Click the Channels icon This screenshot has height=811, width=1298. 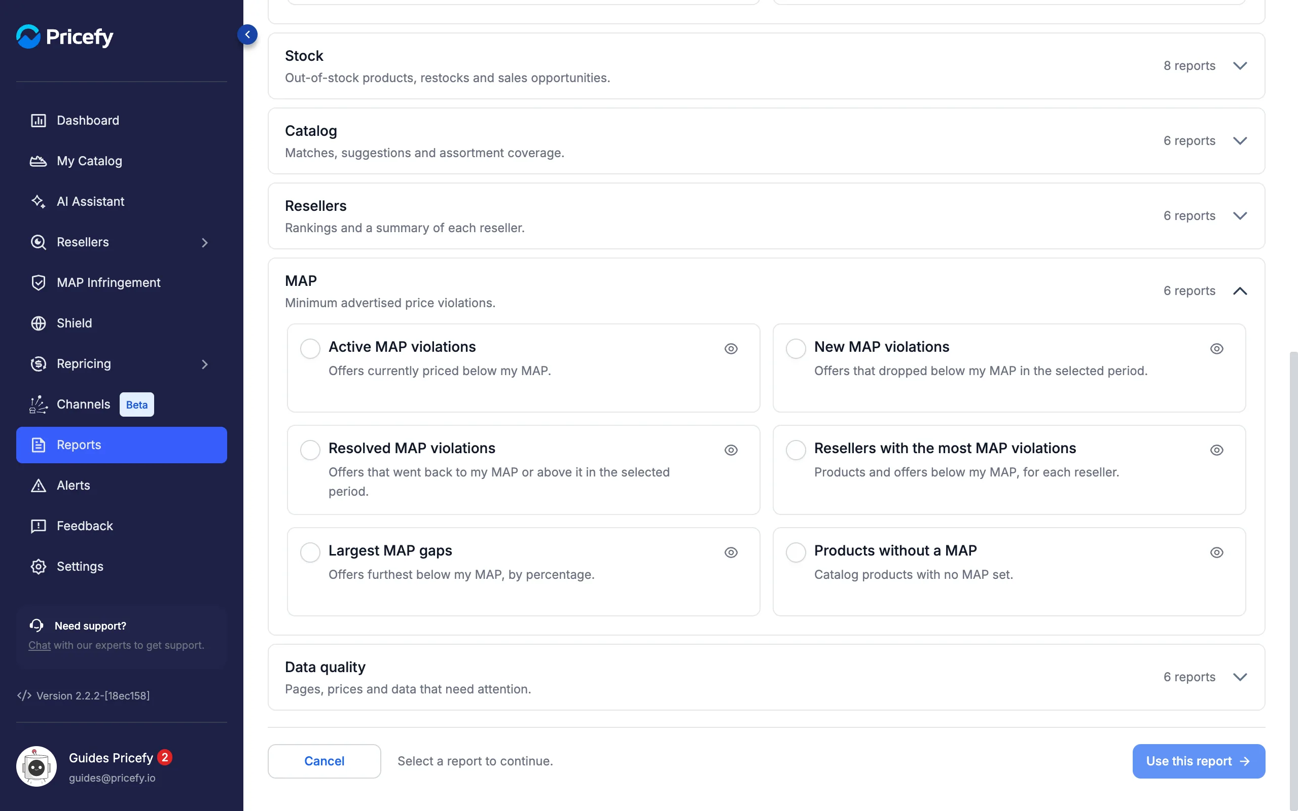click(x=38, y=404)
